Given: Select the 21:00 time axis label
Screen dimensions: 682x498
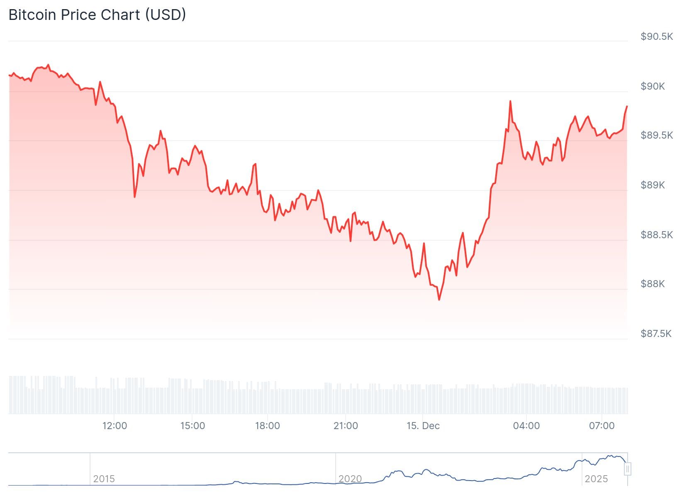Looking at the screenshot, I should pyautogui.click(x=346, y=426).
